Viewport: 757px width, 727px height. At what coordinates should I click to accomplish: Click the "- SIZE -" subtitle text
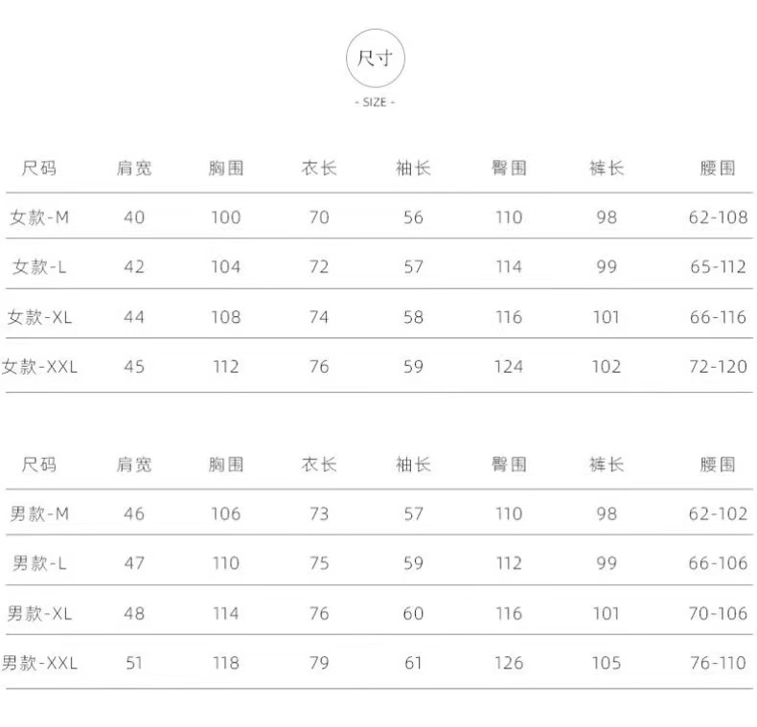tap(375, 102)
